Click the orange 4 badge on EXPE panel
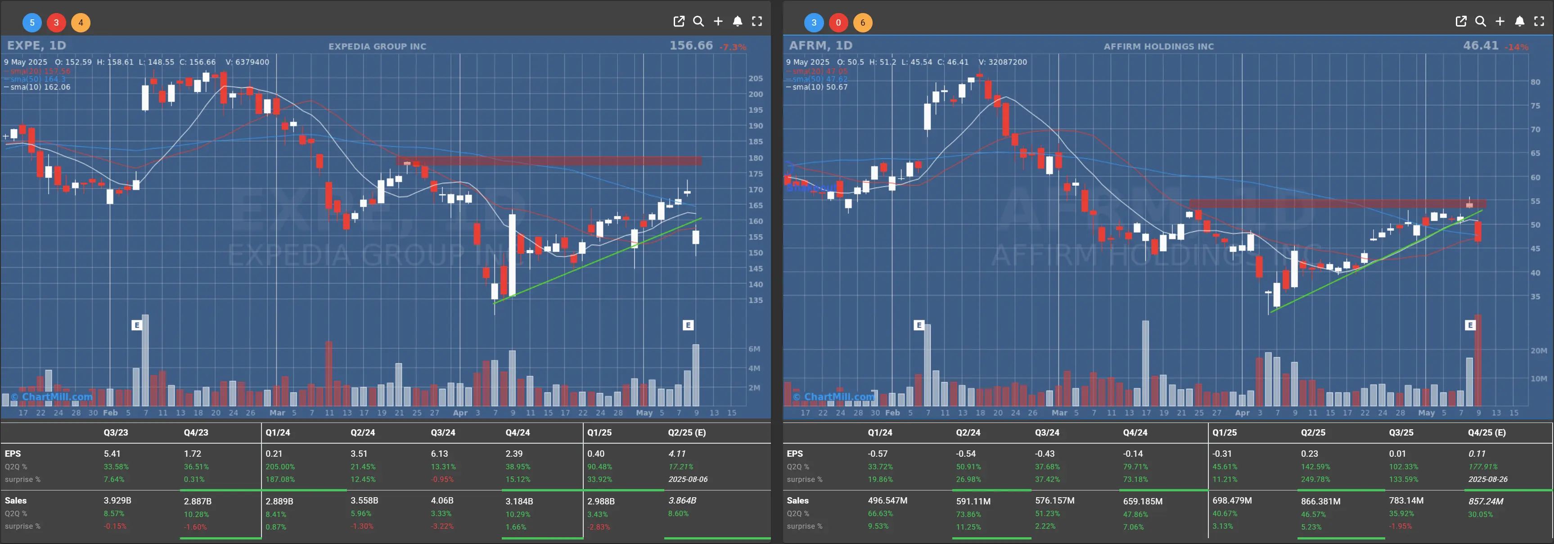The image size is (1554, 544). pyautogui.click(x=81, y=23)
